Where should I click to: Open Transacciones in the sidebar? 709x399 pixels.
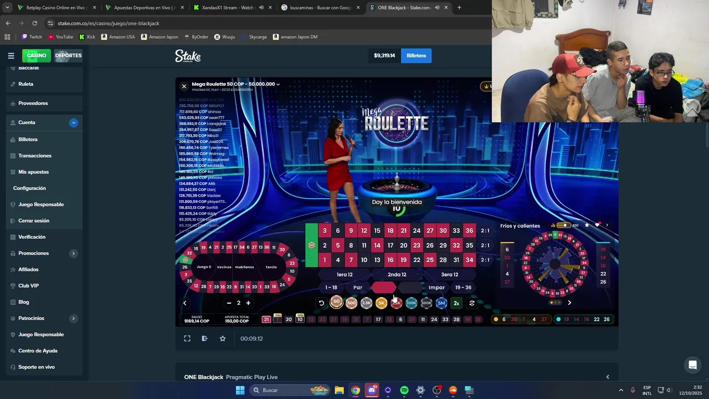(34, 156)
